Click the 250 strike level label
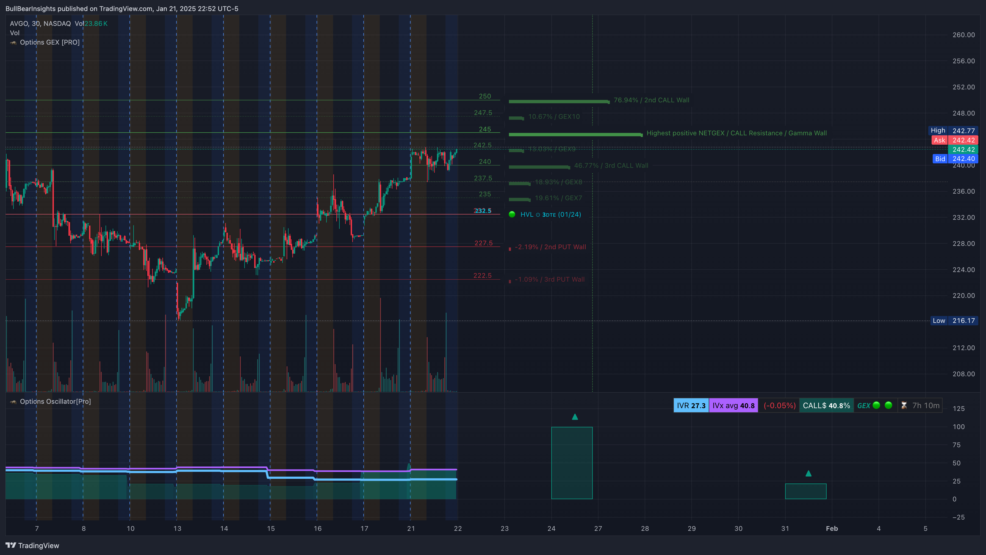 point(484,97)
